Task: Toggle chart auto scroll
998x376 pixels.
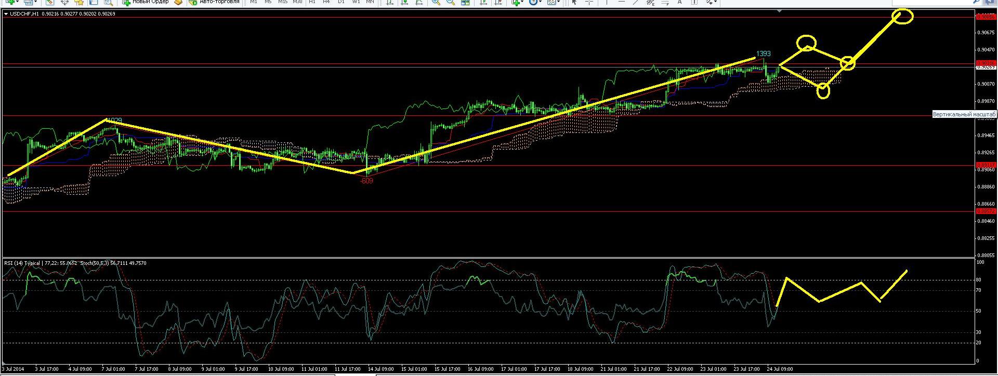Action: [x=484, y=2]
